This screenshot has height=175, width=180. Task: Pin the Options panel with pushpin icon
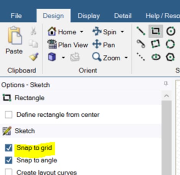pos(166,84)
